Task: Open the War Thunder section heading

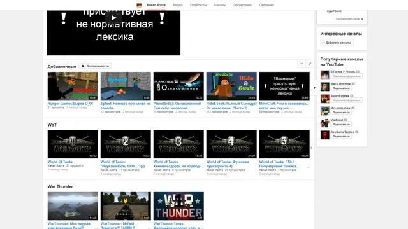Action: coord(60,186)
